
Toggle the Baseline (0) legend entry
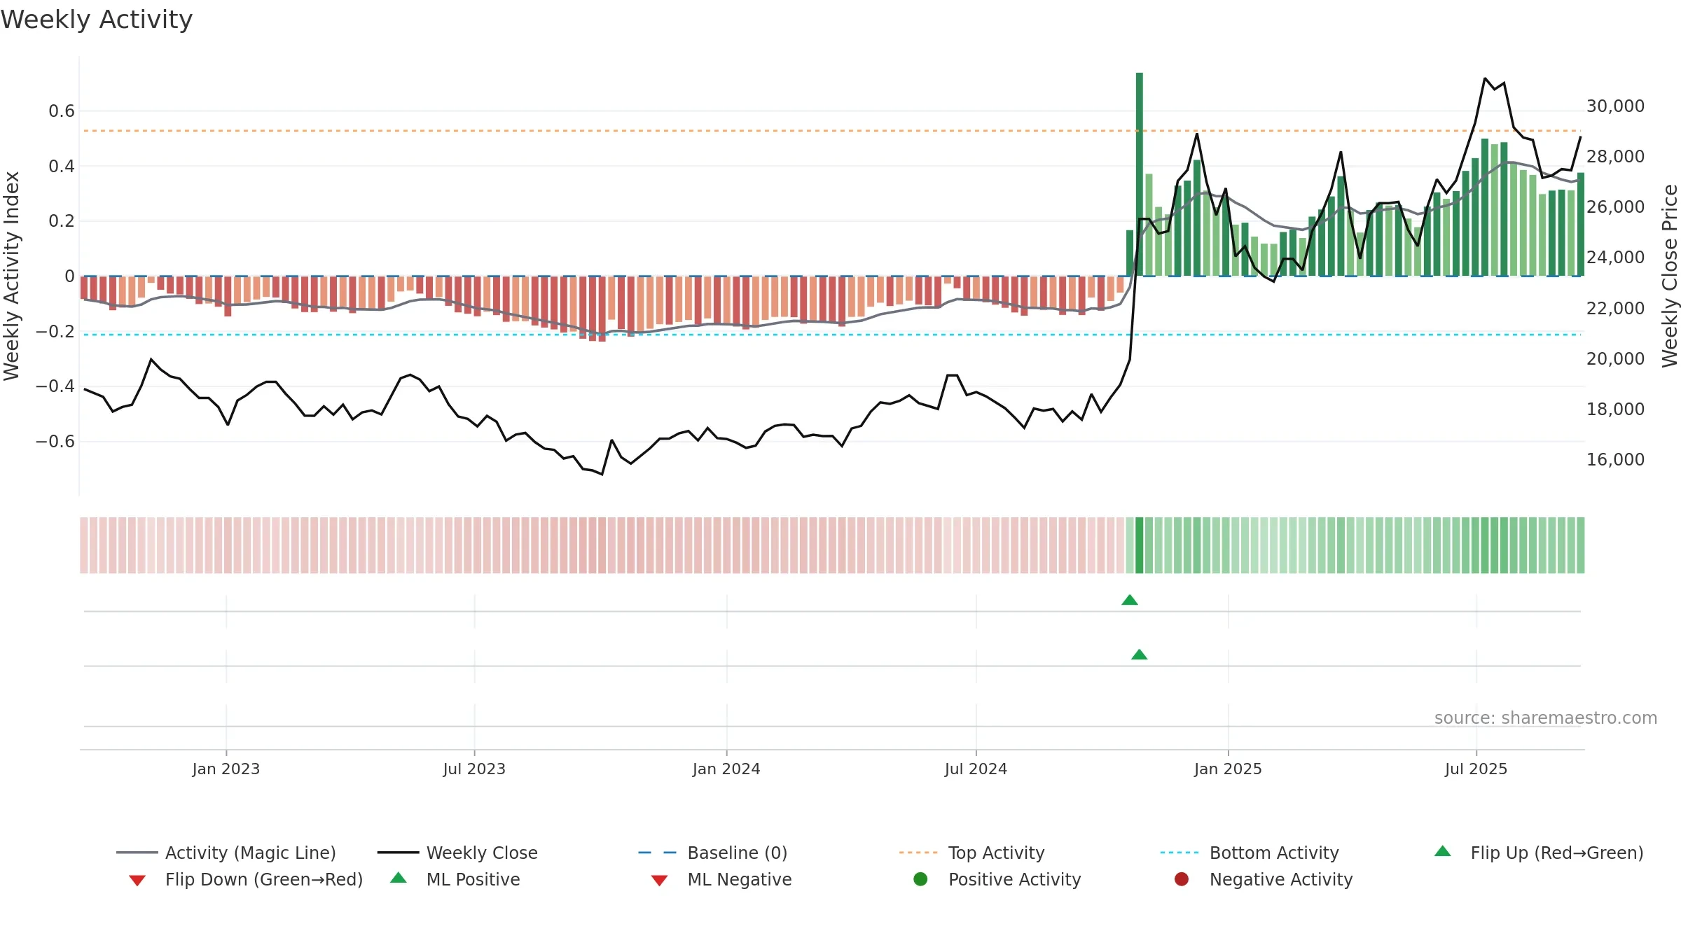(713, 853)
